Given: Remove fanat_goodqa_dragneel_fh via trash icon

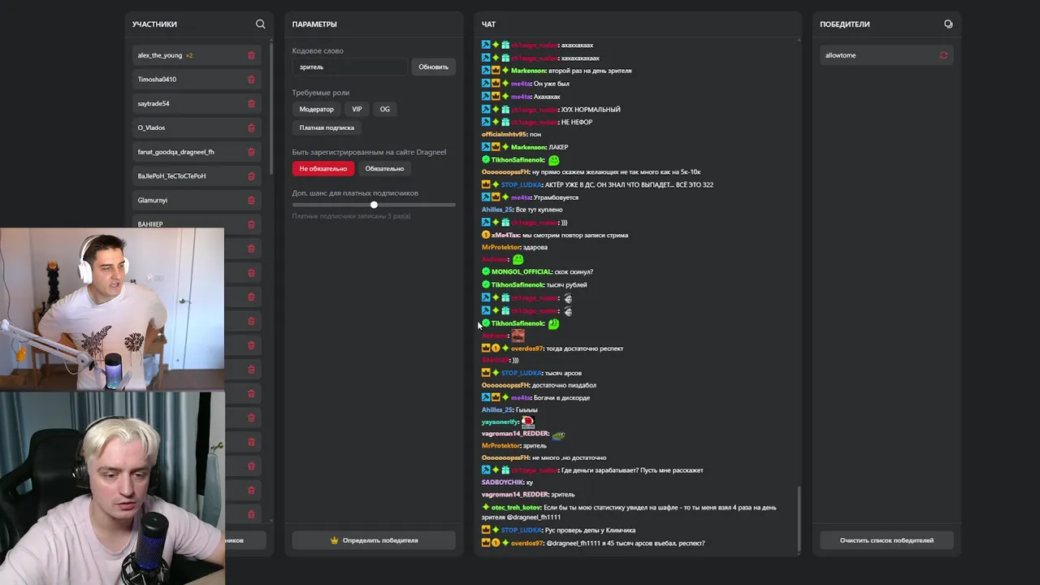Looking at the screenshot, I should 251,152.
